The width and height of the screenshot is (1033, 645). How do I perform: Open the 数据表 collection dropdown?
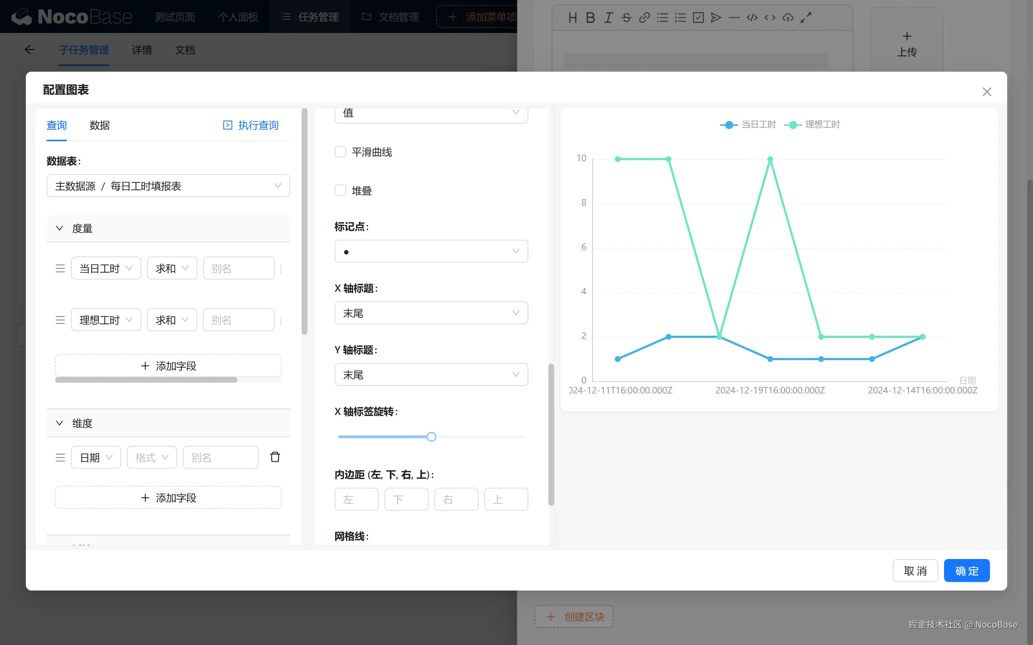[168, 186]
